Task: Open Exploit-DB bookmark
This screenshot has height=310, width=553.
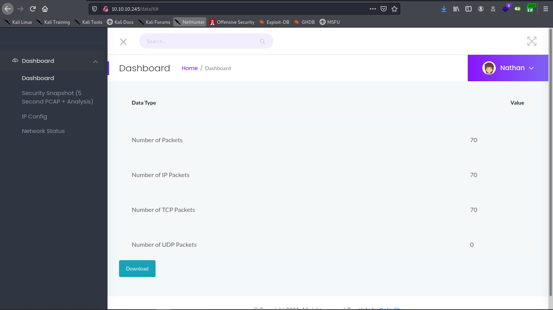Action: pos(274,22)
